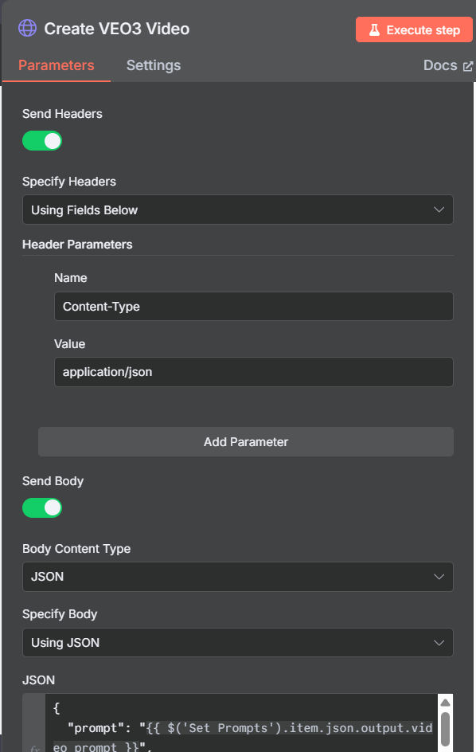Select the Parameters tab
Viewport: 476px width, 752px height.
(x=56, y=65)
